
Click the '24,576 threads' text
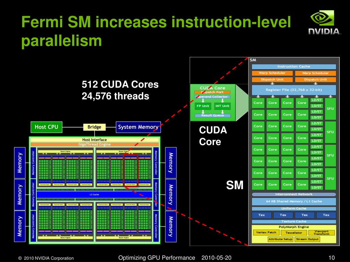116,96
